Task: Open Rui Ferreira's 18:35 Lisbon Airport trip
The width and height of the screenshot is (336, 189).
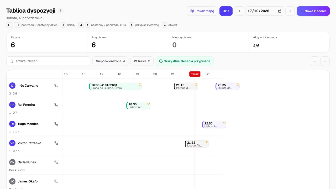Action: pos(138,106)
